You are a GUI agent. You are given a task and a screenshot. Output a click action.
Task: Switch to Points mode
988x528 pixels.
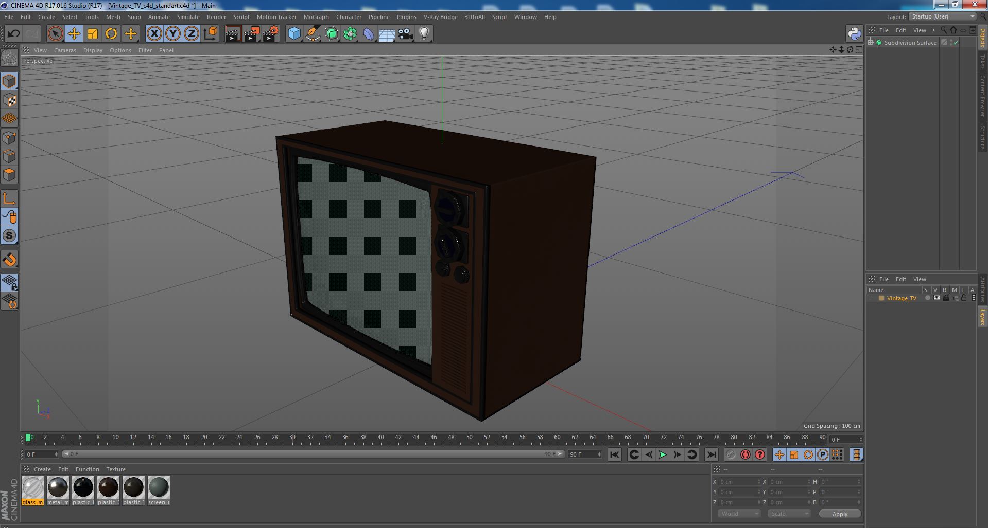tap(9, 138)
